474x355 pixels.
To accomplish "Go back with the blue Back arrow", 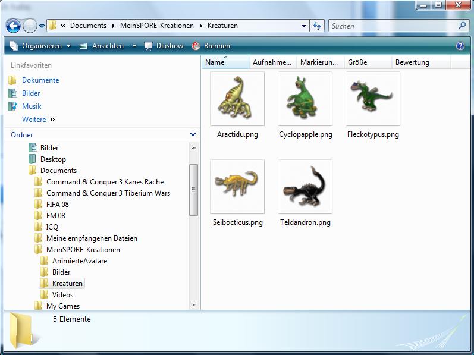I will [x=14, y=26].
